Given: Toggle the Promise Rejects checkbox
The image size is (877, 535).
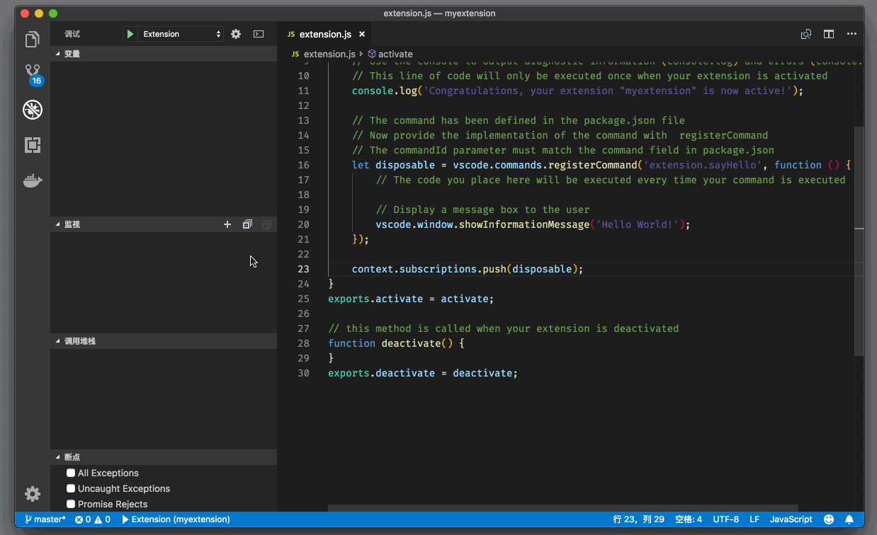Looking at the screenshot, I should coord(71,504).
